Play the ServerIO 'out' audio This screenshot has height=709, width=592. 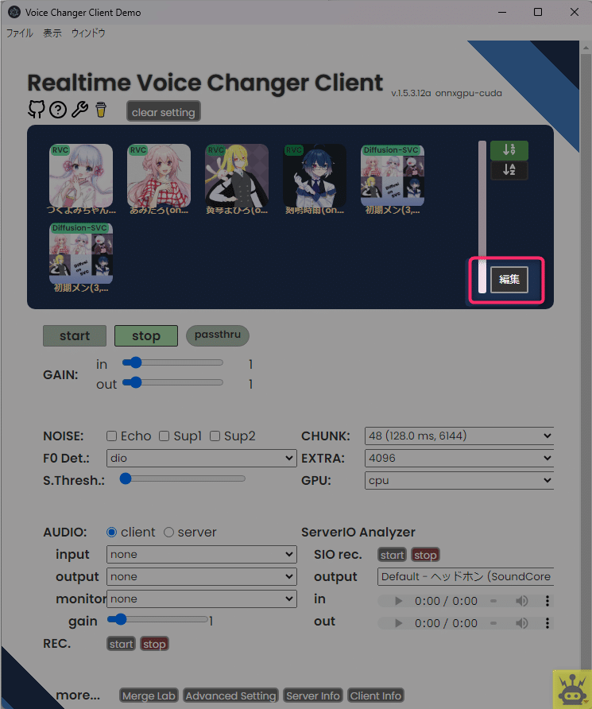[x=398, y=622]
